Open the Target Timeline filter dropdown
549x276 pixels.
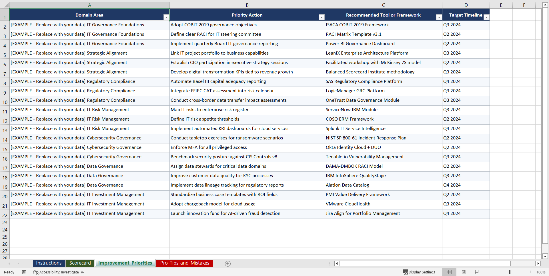tap(486, 17)
